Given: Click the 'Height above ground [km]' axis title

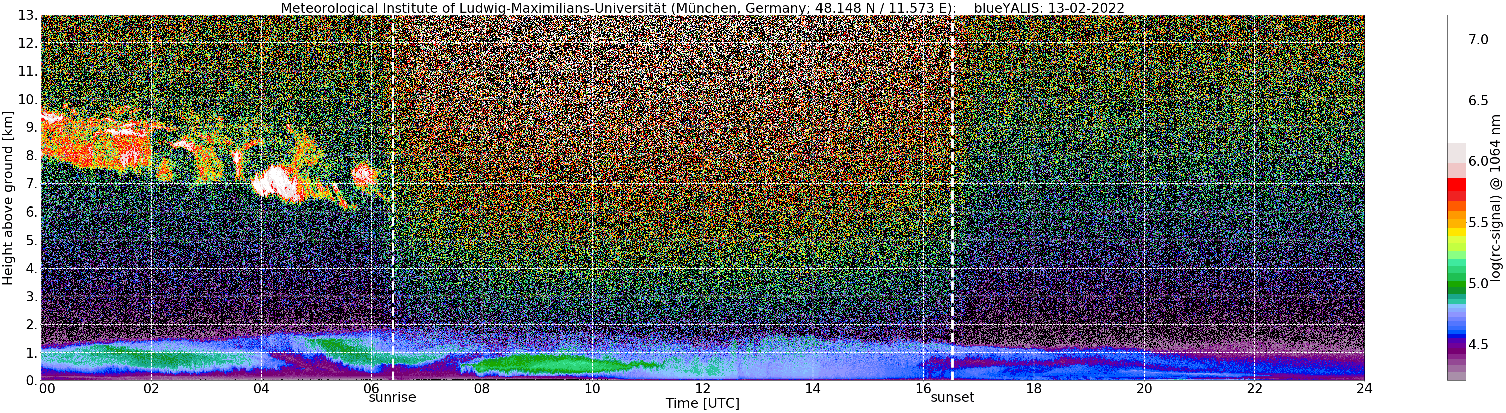Looking at the screenshot, I should click(8, 197).
